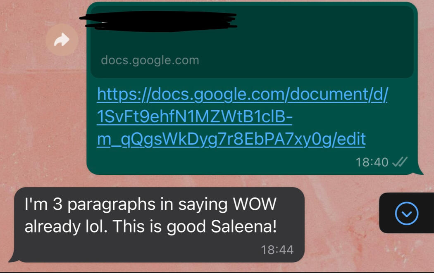Tap the m_qQgsWkDyg7r8EbPA7xy0g/edit URL line
The height and width of the screenshot is (273, 434).
(x=231, y=139)
